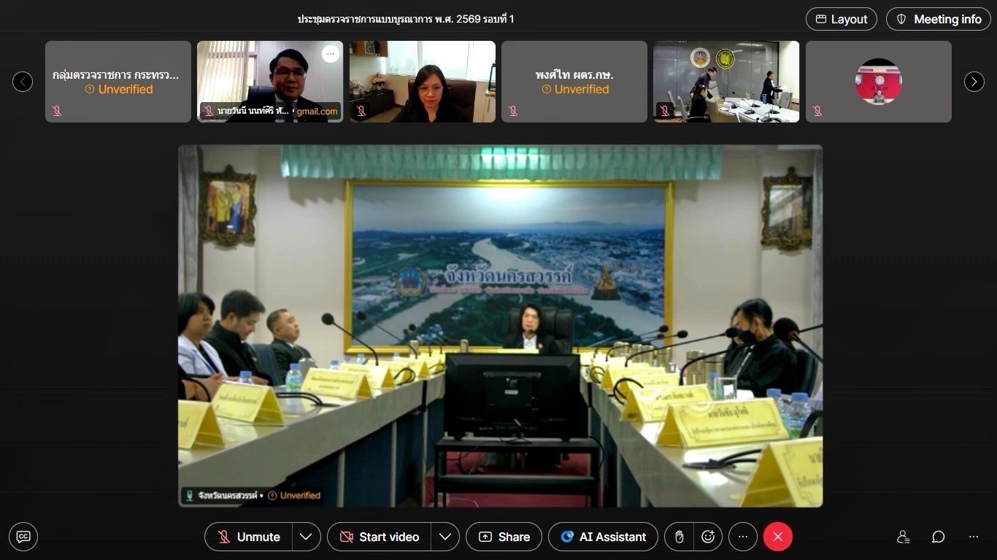Select the พงศ์ไท ผตร.กษ. participant tile
The image size is (997, 560).
(x=574, y=81)
